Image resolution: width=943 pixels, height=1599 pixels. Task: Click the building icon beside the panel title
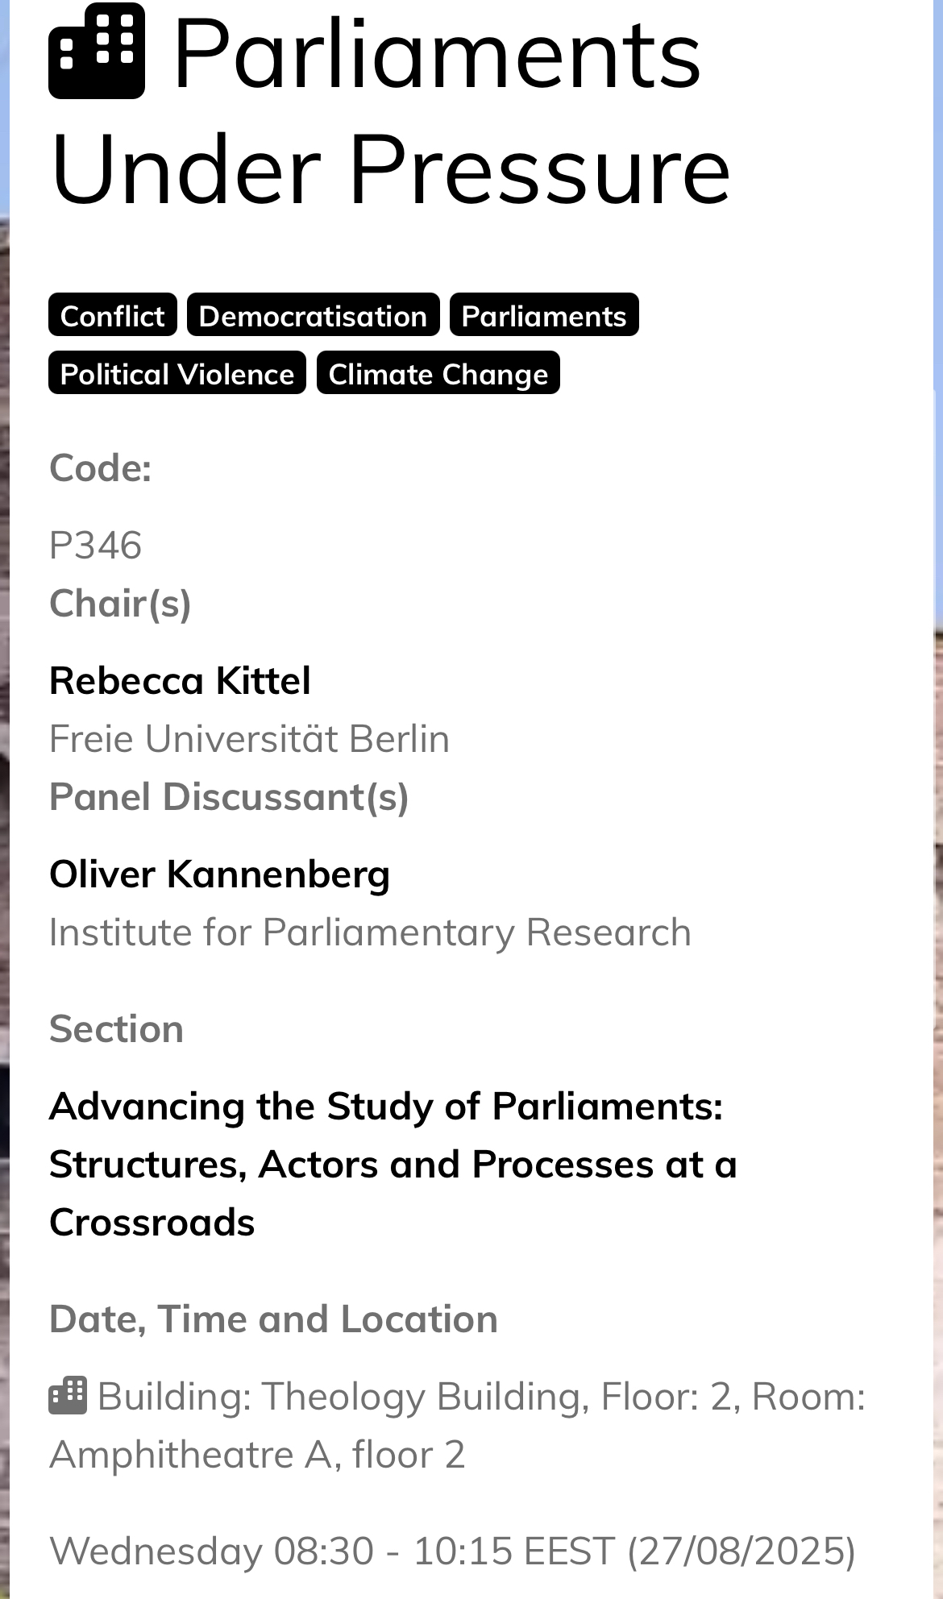pos(97,52)
